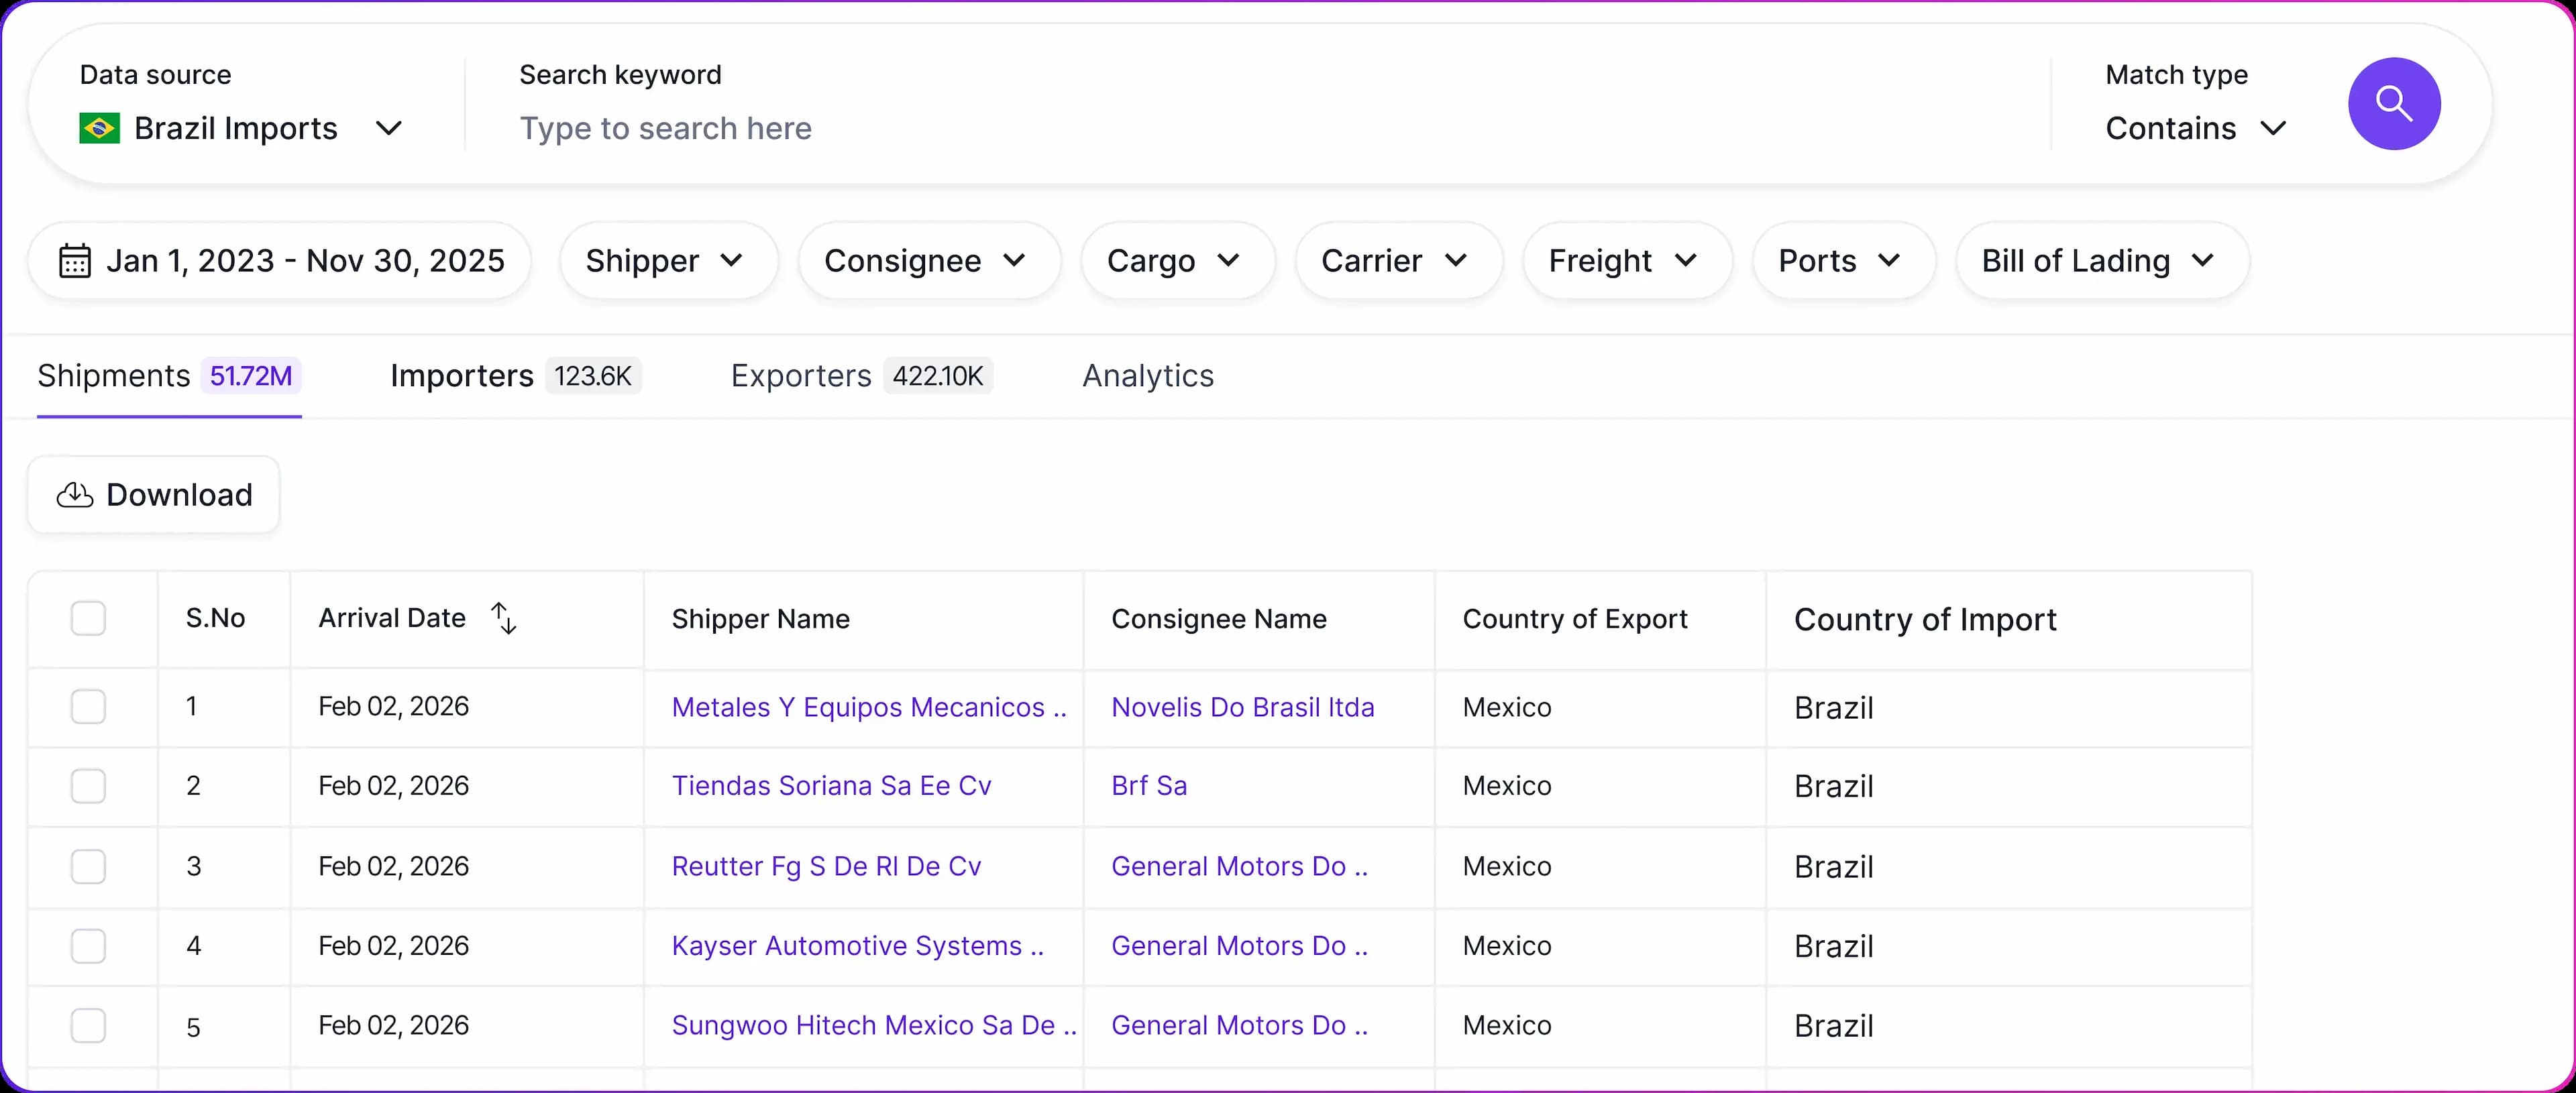Open the Cargo filter dropdown
Screen dimensions: 2576x1093
[1176, 261]
